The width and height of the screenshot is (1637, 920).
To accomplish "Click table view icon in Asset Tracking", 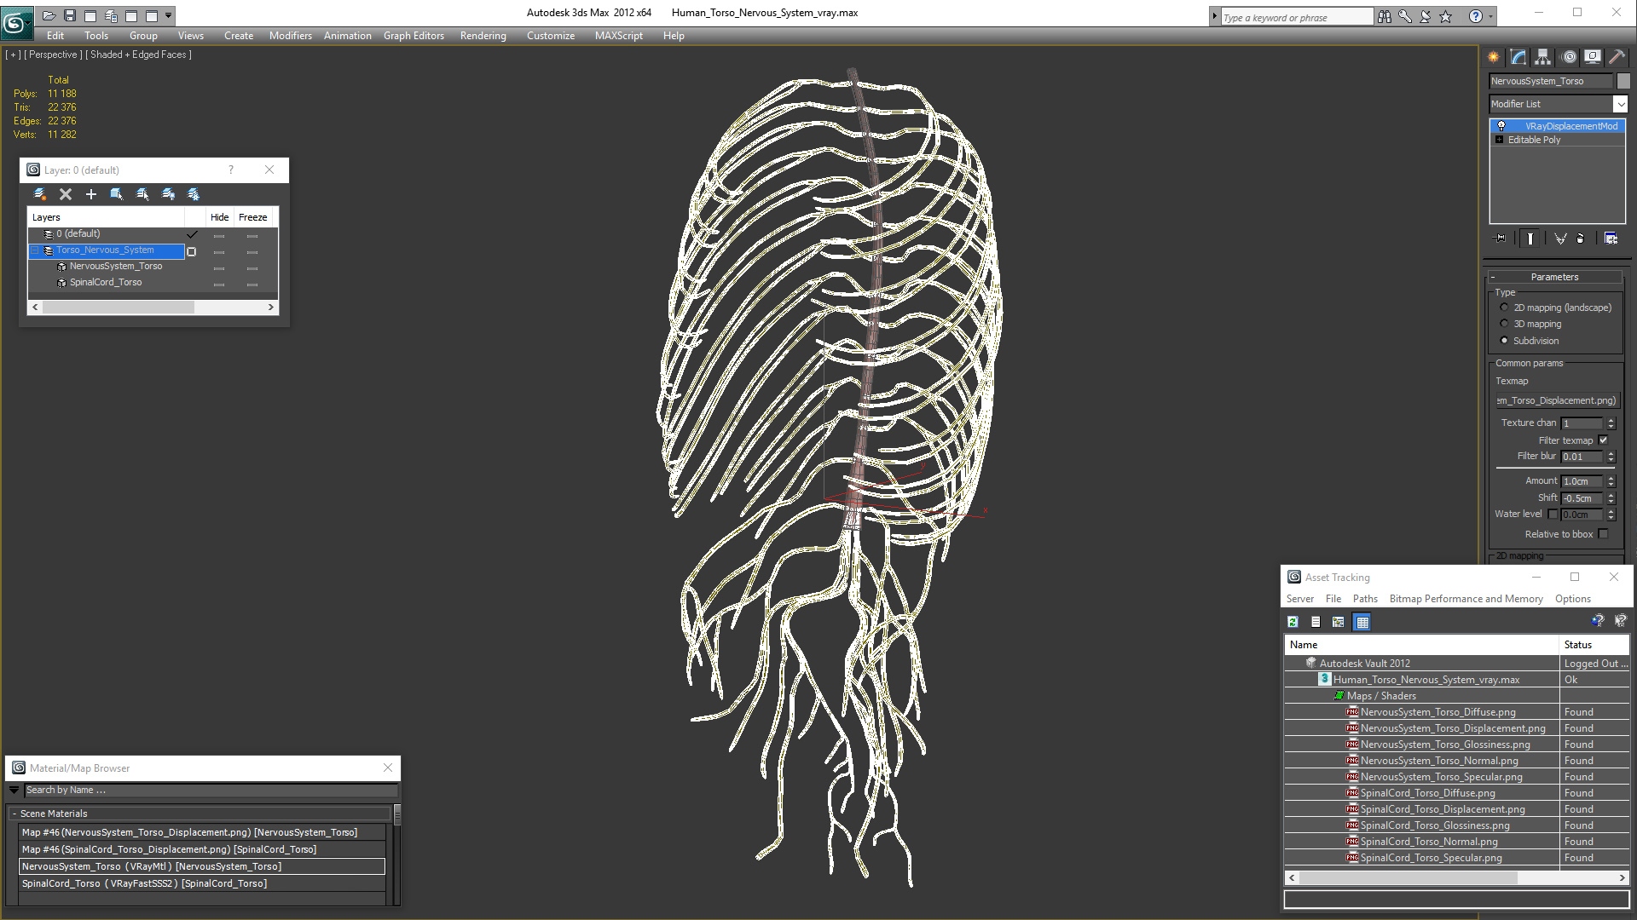I will [1362, 622].
